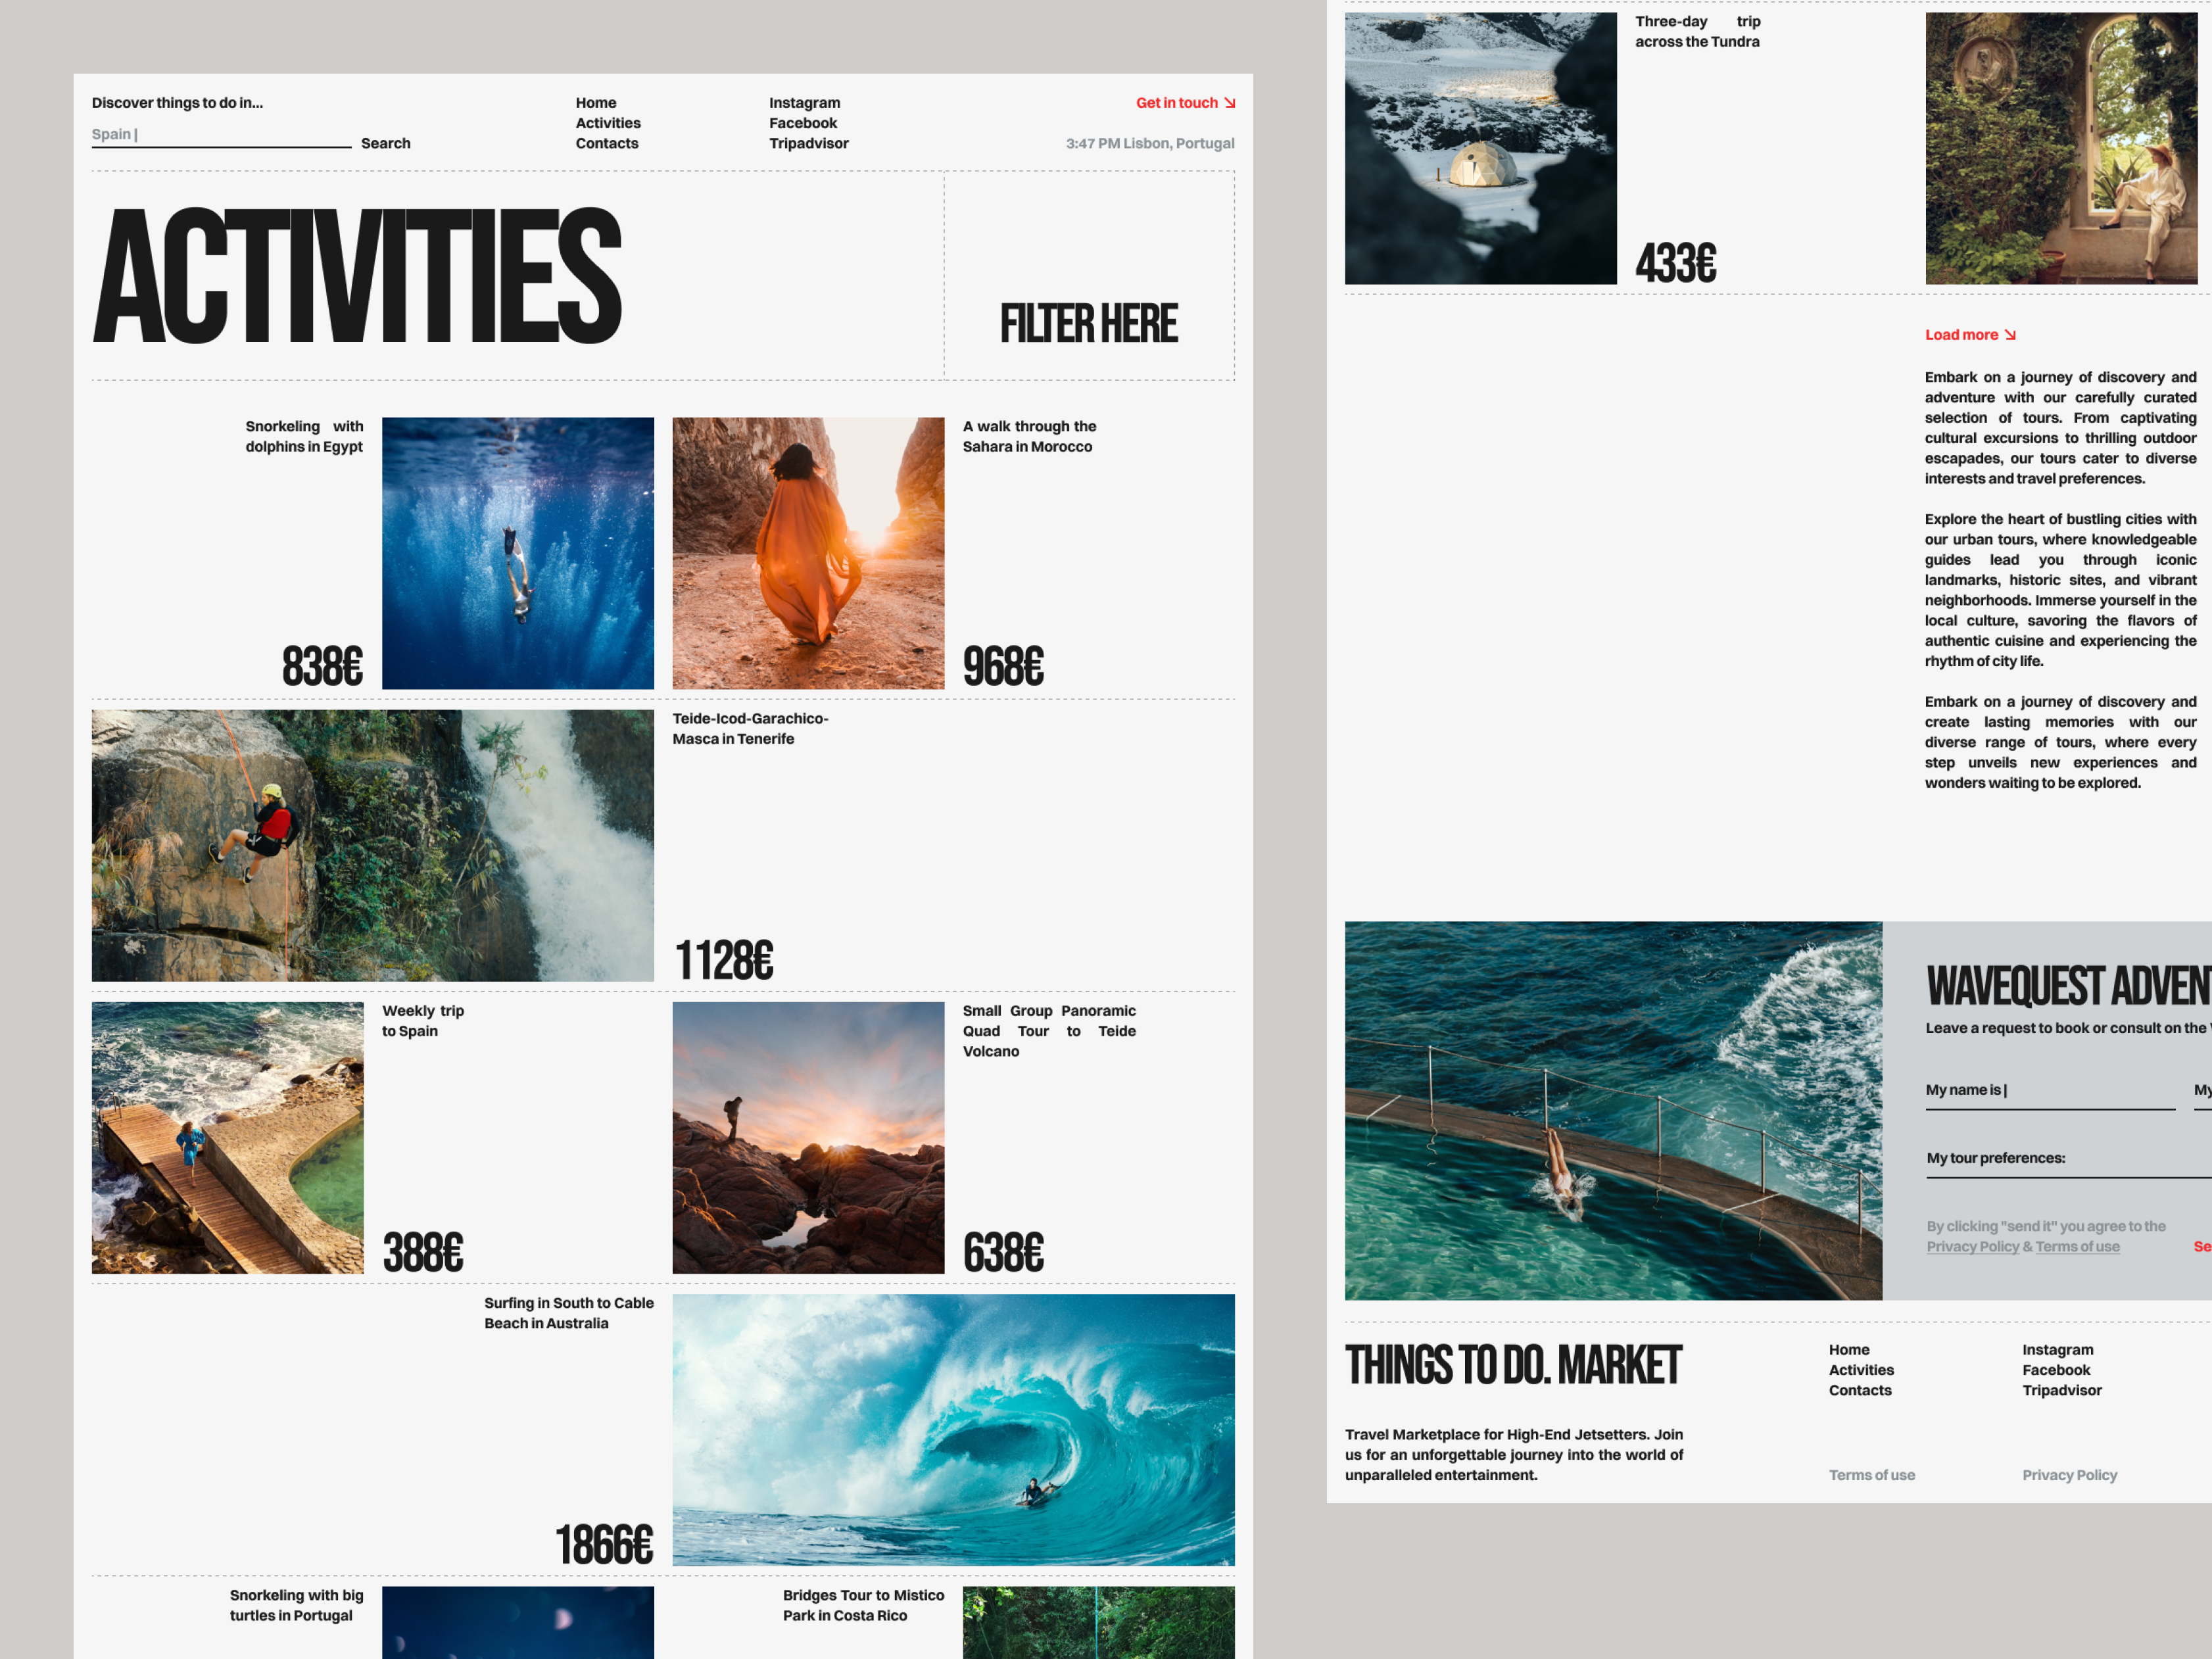This screenshot has height=1659, width=2212.
Task: Click the Search button next to destination field
Action: [x=386, y=143]
